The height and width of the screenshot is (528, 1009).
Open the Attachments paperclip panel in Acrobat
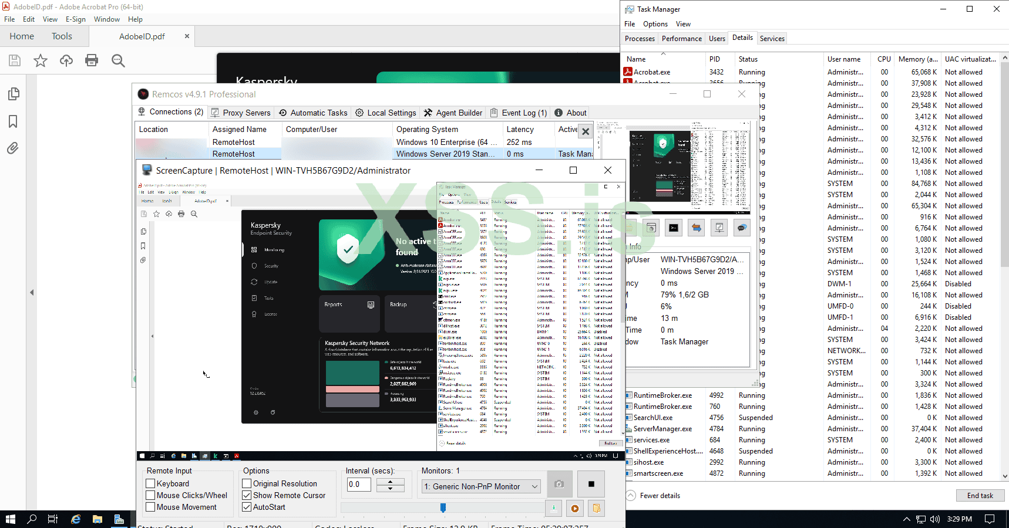tap(13, 148)
